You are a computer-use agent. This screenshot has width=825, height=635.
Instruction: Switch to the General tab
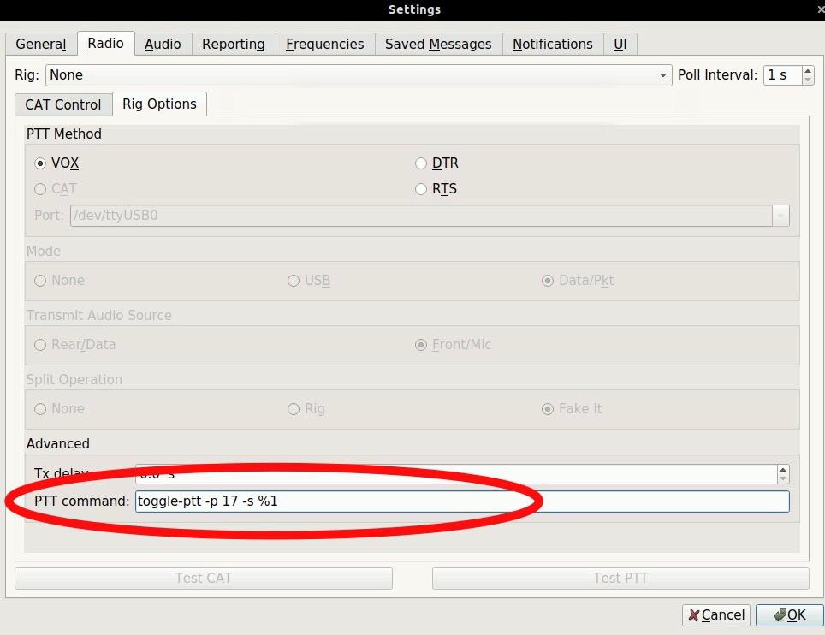click(40, 45)
